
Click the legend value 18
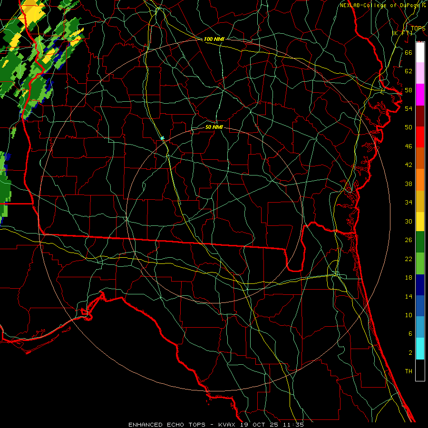409,278
